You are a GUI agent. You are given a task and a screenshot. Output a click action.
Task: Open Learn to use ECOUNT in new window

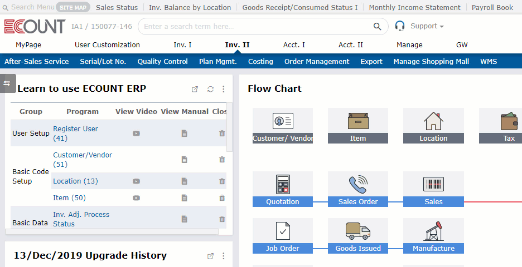coord(195,89)
